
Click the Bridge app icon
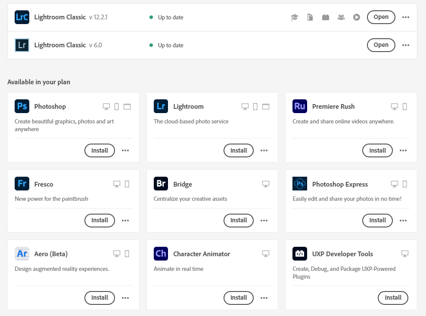coord(161,184)
